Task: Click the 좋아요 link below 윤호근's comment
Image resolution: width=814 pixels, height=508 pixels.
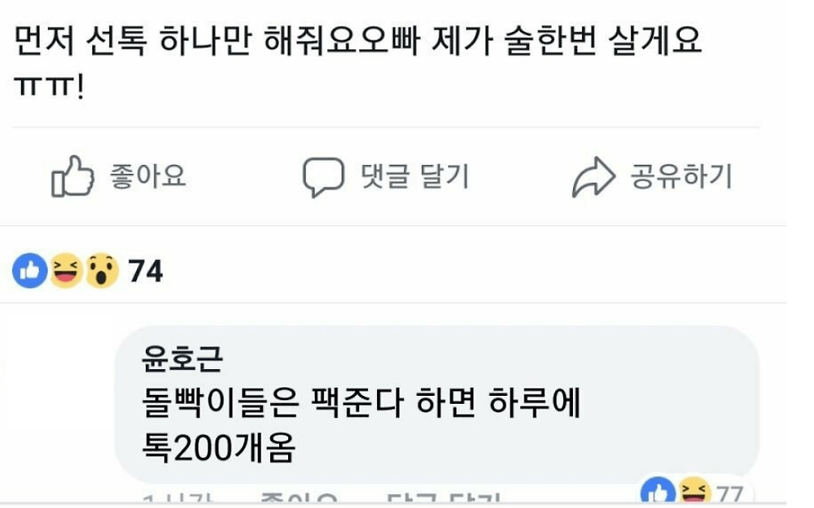Action: click(x=299, y=498)
